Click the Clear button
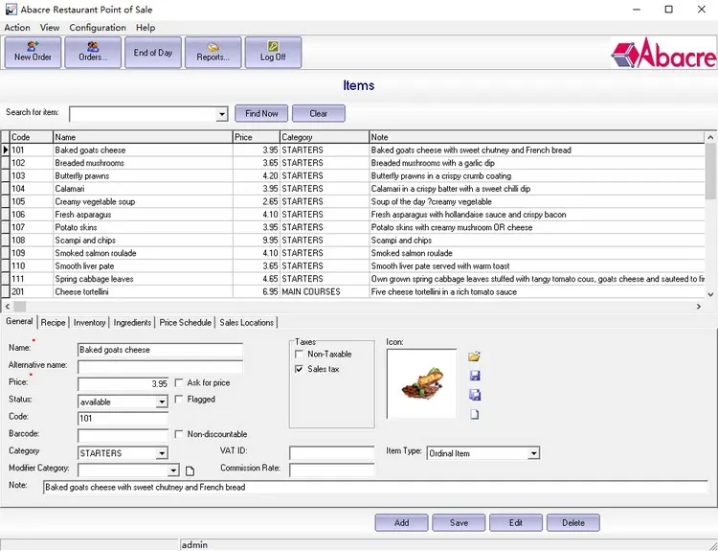 click(319, 113)
